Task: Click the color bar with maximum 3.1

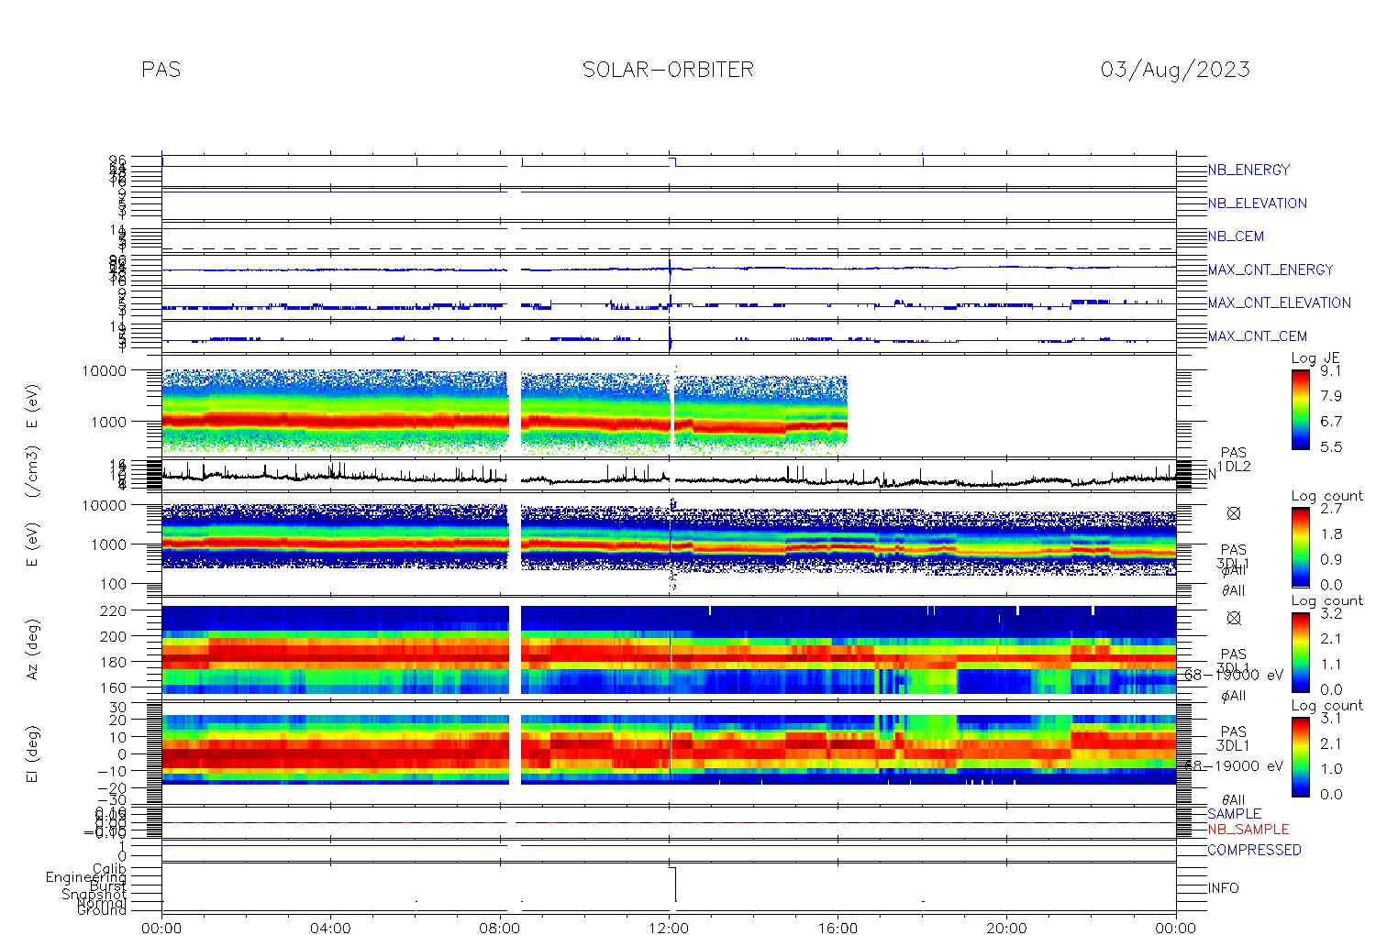Action: [1300, 757]
